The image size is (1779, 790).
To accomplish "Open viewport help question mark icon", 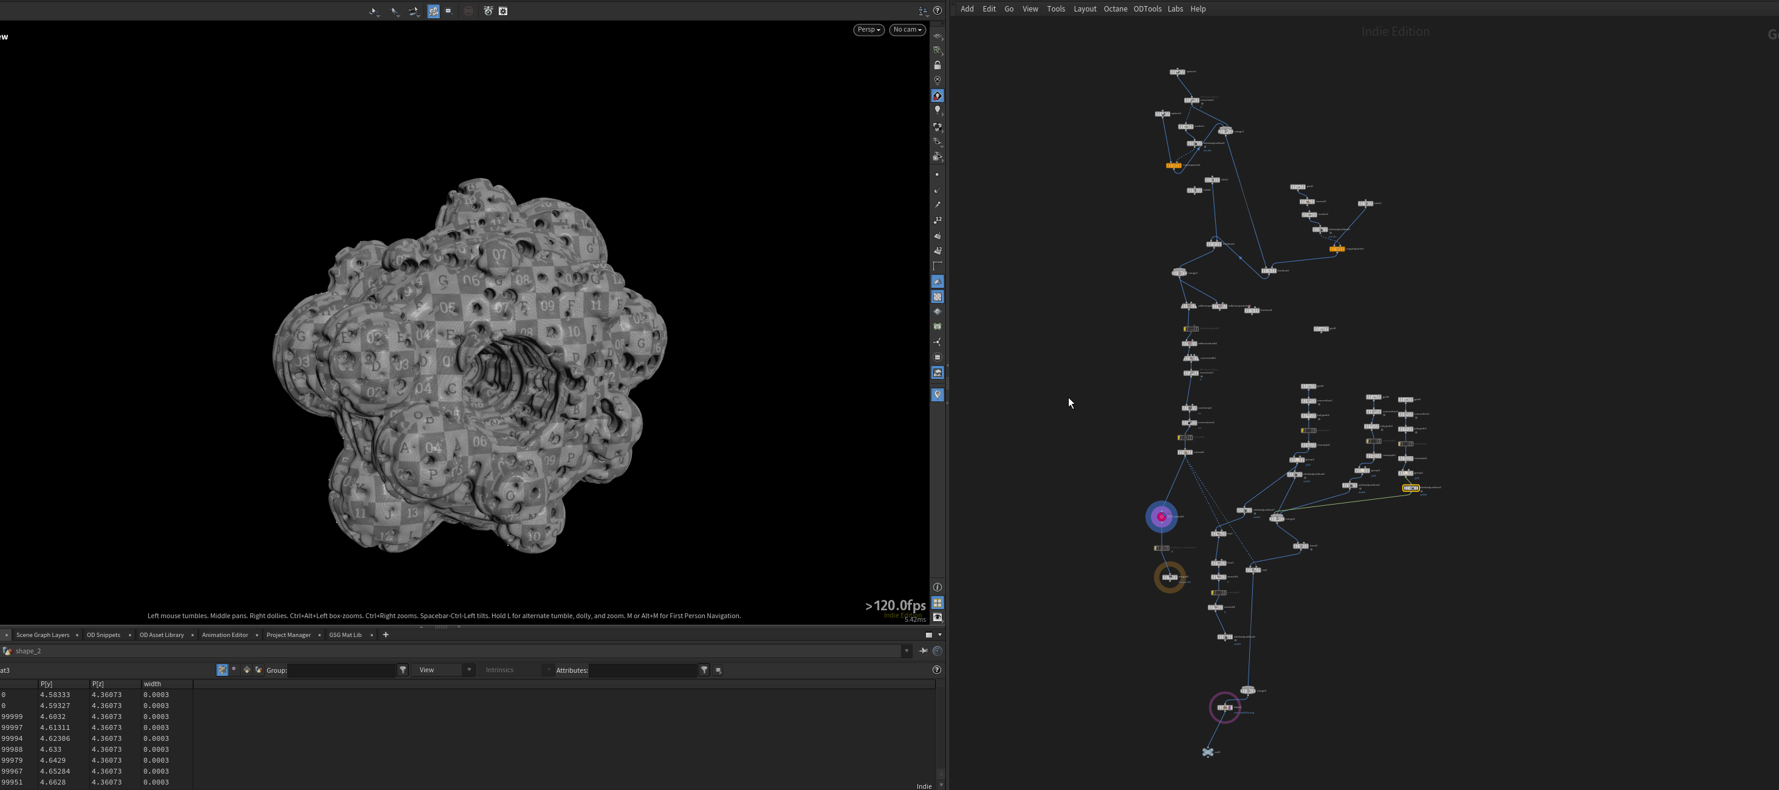I will [x=937, y=10].
